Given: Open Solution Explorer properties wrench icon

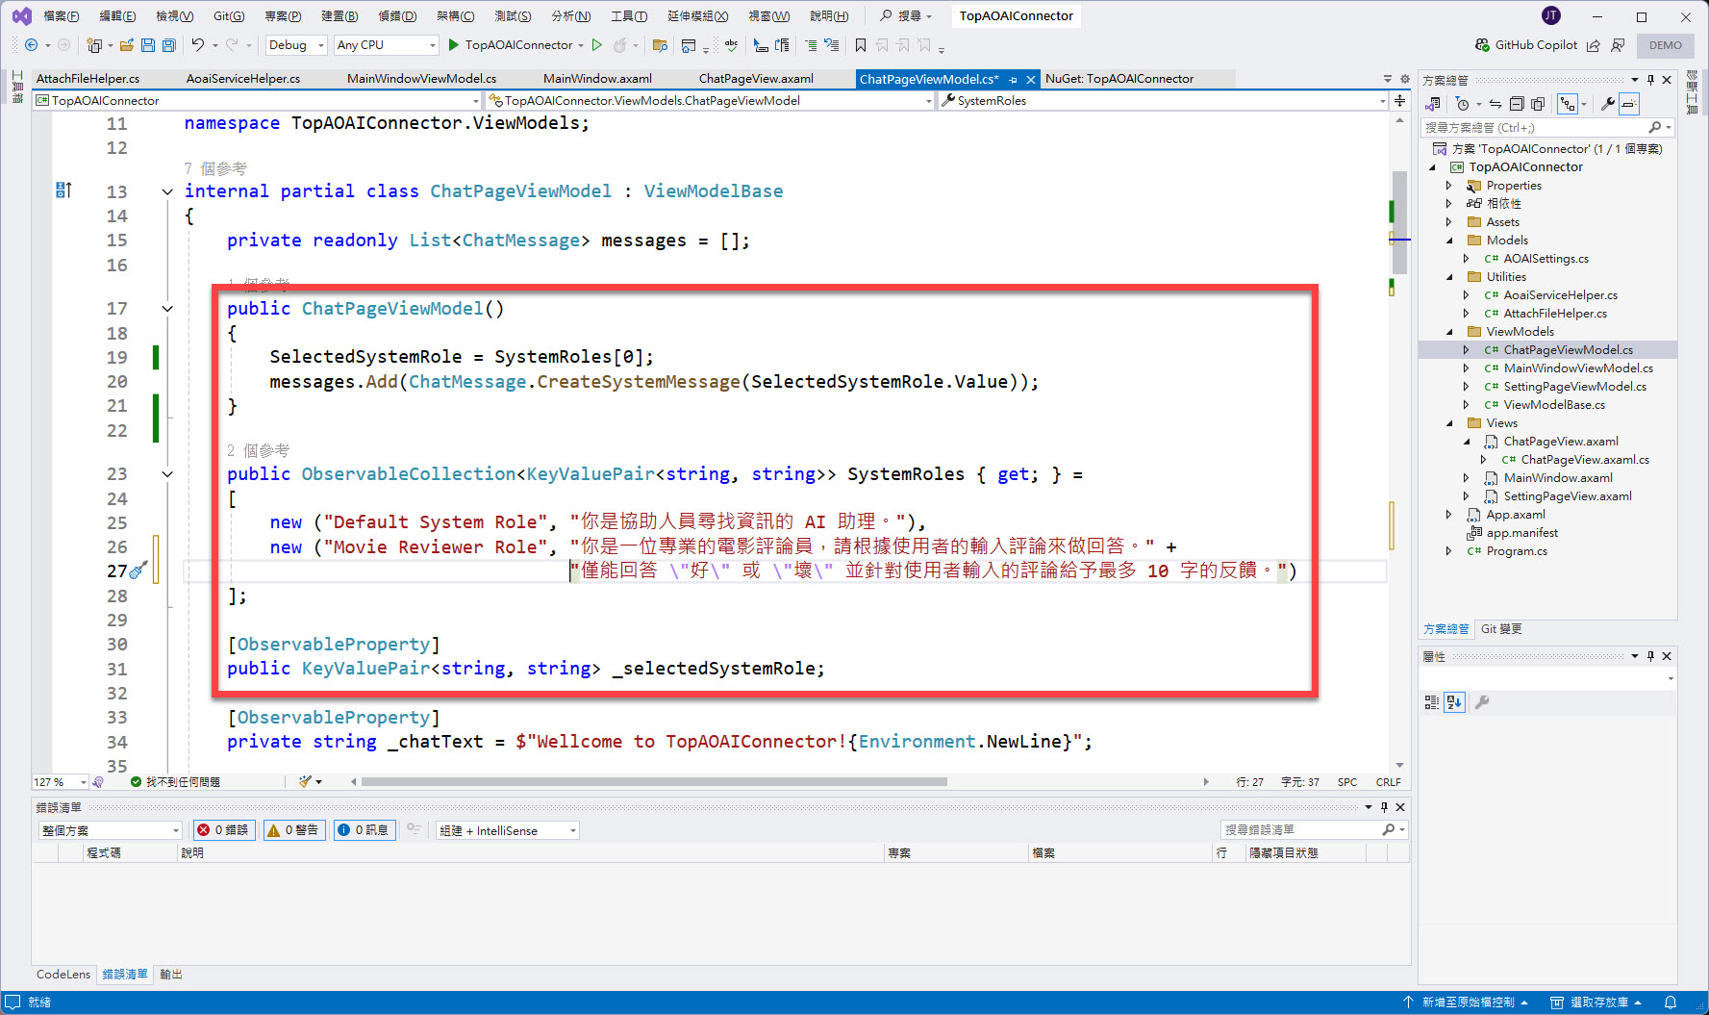Looking at the screenshot, I should pyautogui.click(x=1607, y=104).
